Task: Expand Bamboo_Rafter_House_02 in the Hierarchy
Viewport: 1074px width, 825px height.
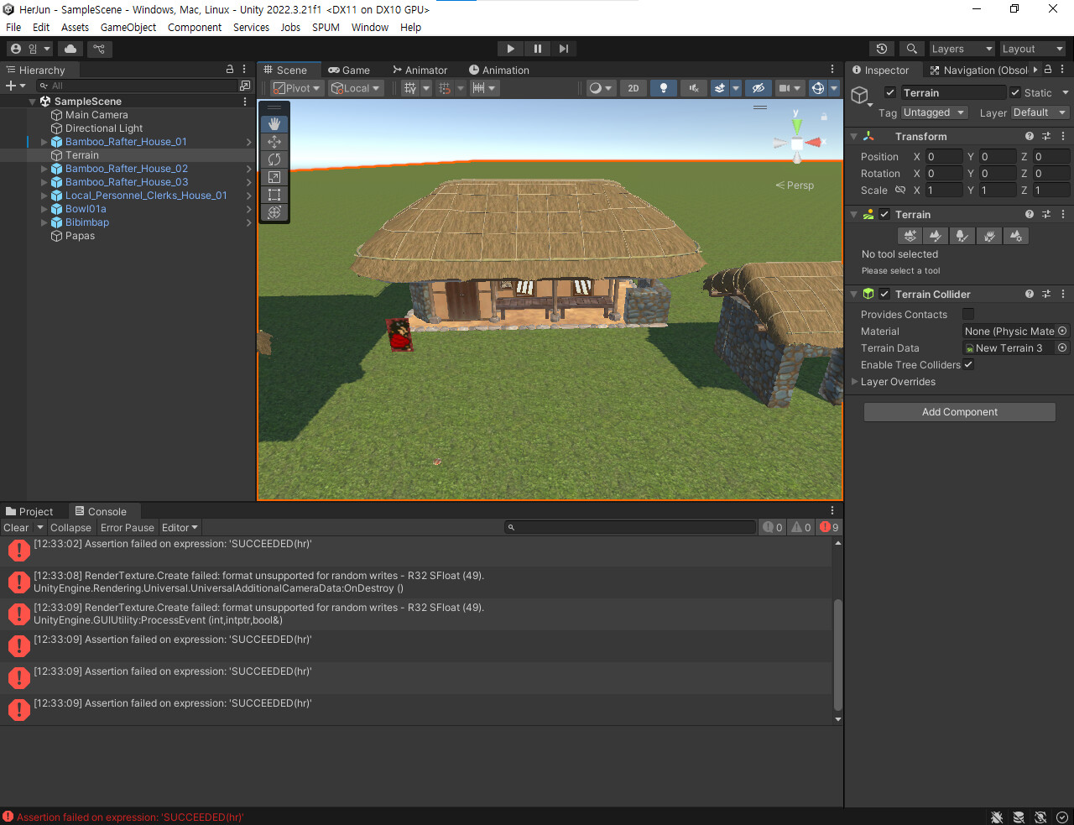Action: 44,169
